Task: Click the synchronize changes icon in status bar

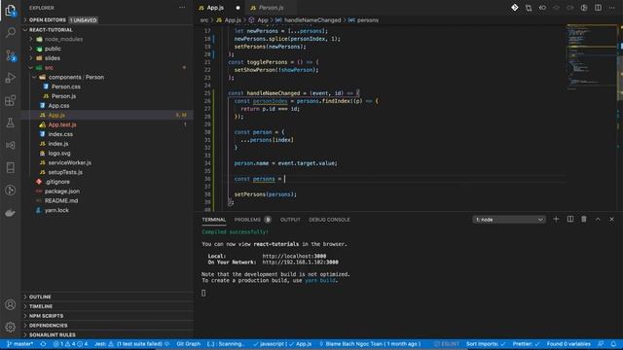Action: click(43, 344)
